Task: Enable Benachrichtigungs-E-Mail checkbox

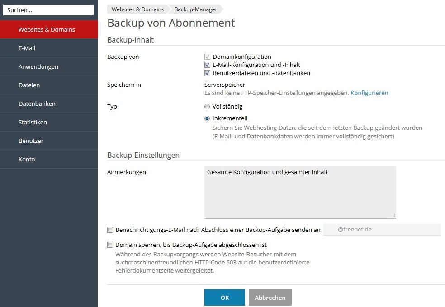Action: pos(110,230)
